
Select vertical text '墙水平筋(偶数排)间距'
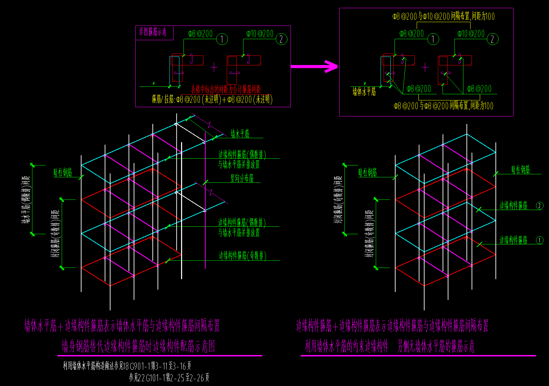tap(26, 199)
